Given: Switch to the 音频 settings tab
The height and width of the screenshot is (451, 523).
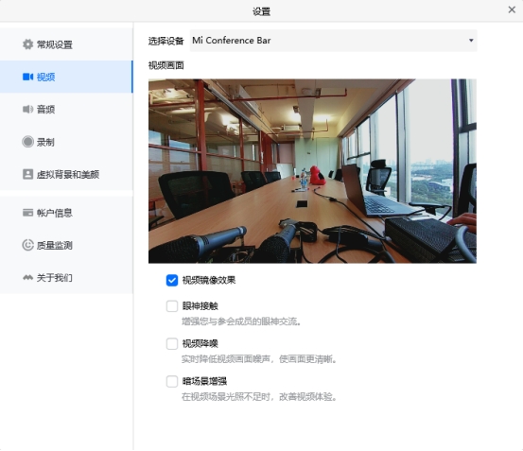Looking at the screenshot, I should coord(66,110).
